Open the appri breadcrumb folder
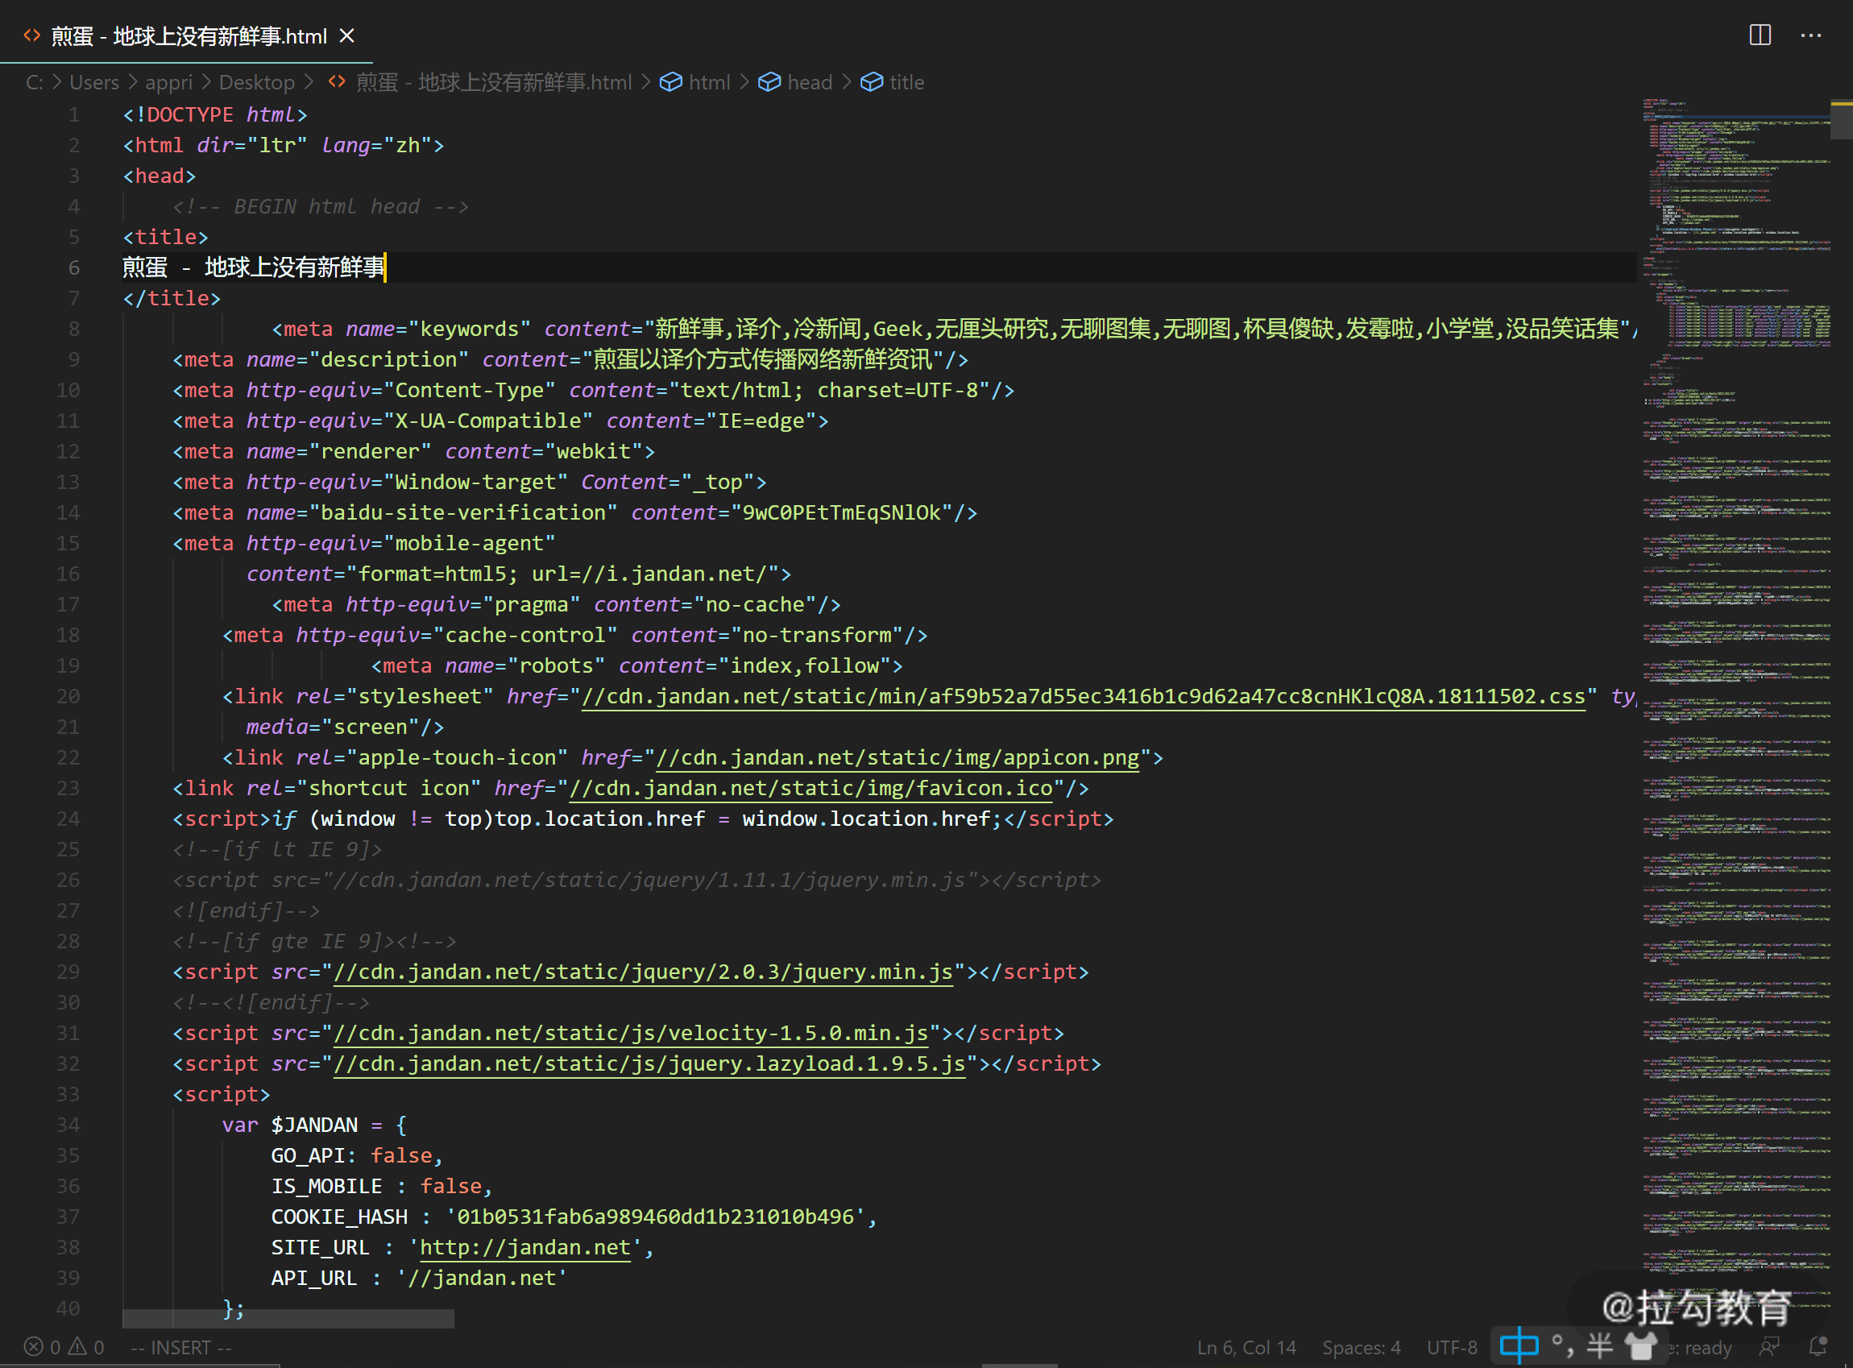Screen dimensions: 1853x1368 point(169,82)
